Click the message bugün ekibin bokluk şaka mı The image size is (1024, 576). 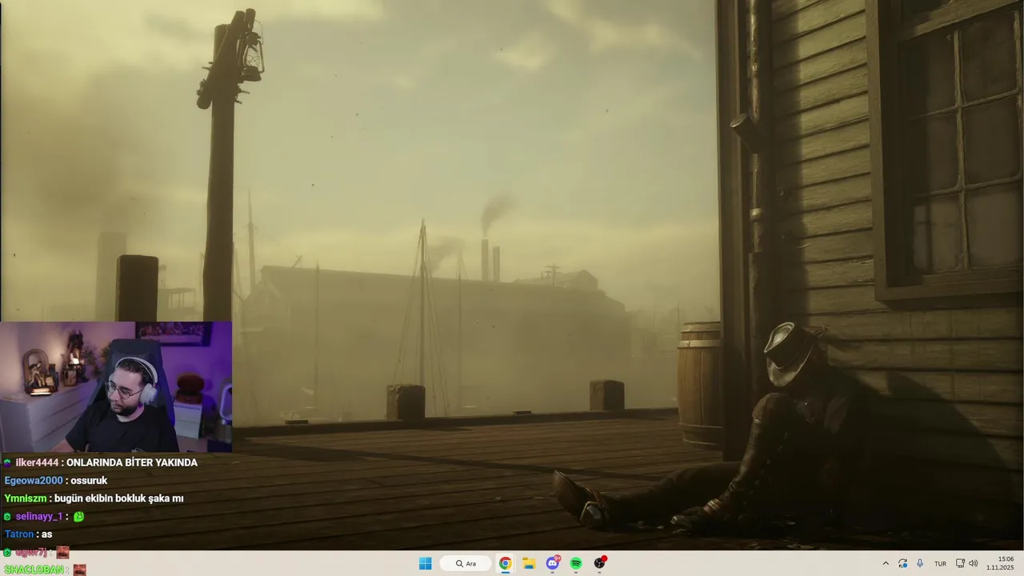[x=119, y=498]
